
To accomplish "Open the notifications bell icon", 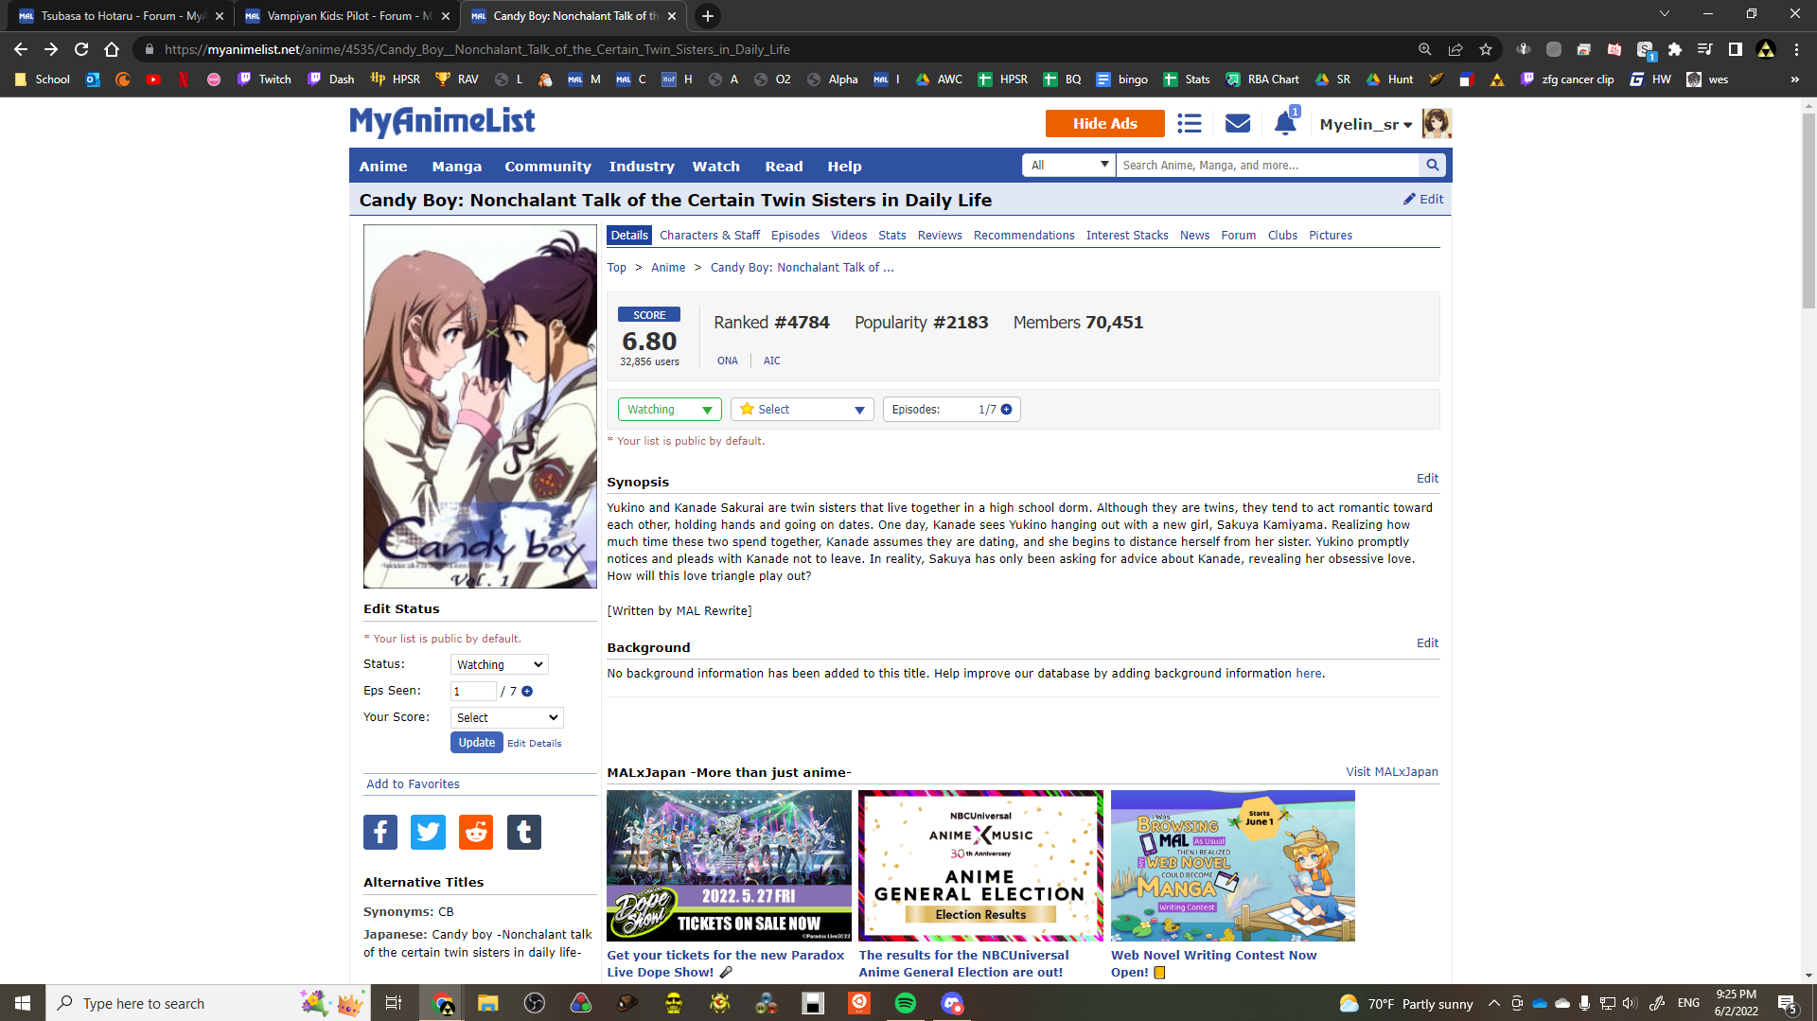I will 1285,124.
